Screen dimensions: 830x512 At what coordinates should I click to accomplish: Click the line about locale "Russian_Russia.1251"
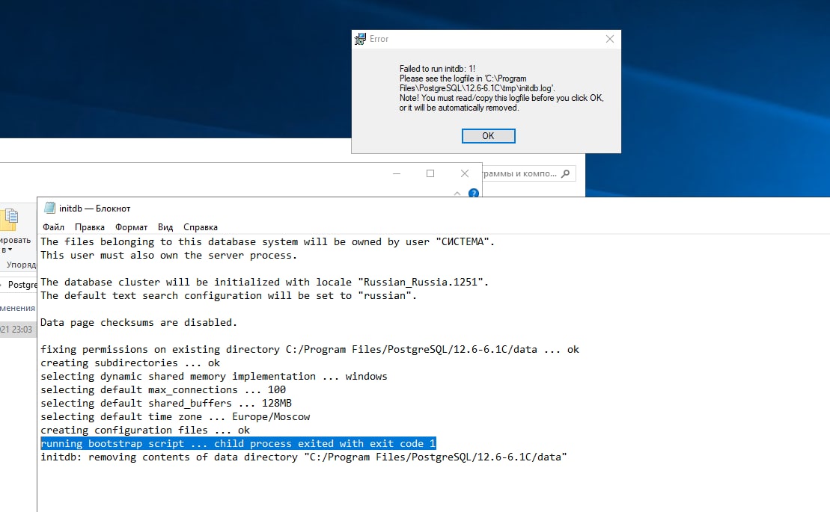265,282
